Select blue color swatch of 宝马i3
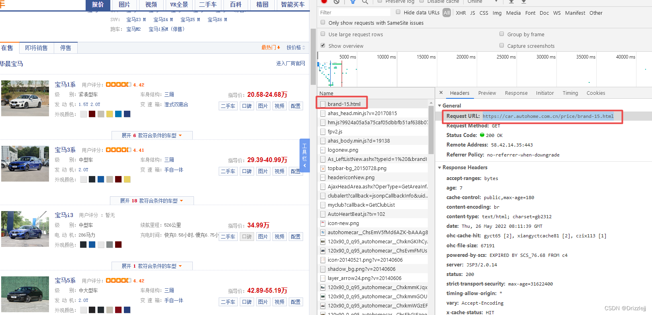Screen dimensions: 652x315 [92, 245]
